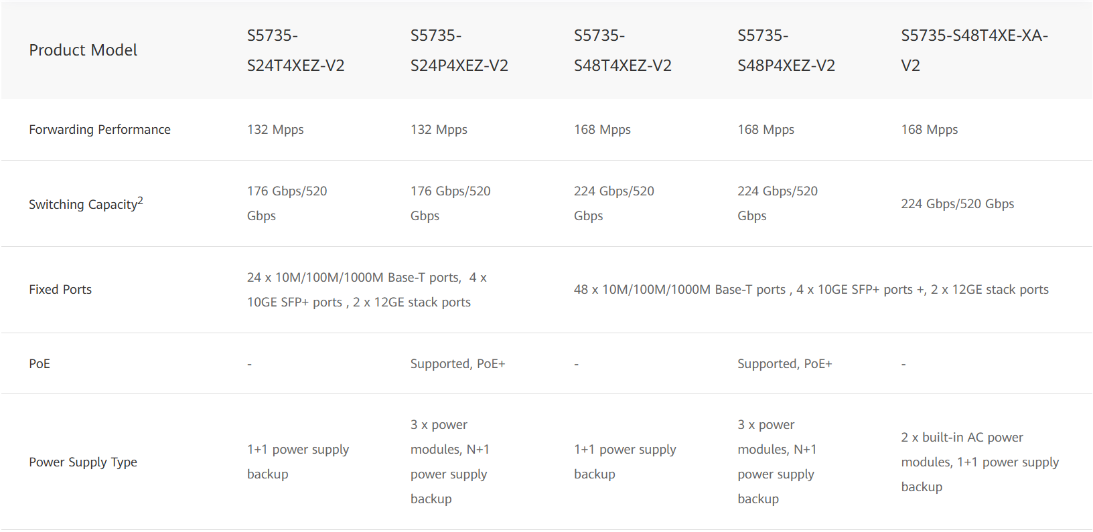Click the S5735-S24P4XEZ-V2 column header
Image resolution: width=1093 pixels, height=532 pixels.
(459, 50)
